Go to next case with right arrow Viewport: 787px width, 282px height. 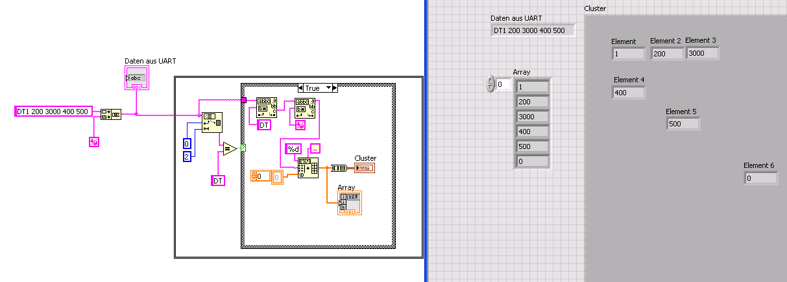tap(335, 88)
